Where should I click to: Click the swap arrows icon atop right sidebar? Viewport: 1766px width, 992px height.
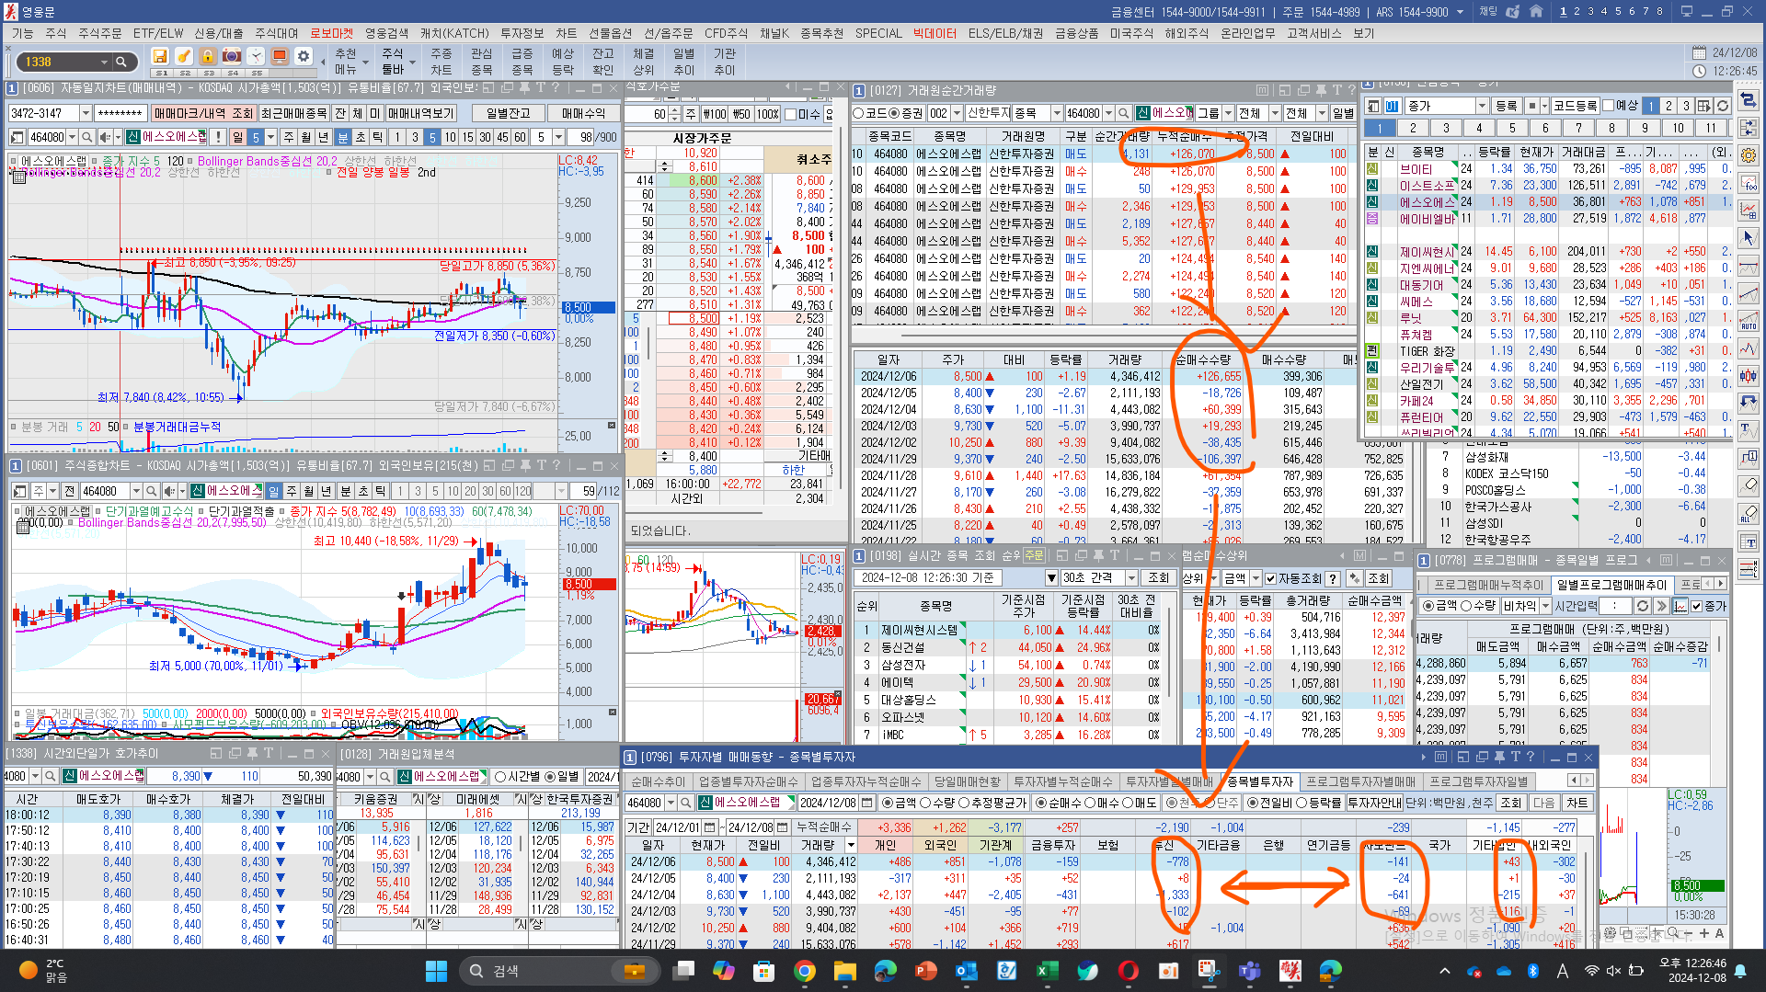tap(1749, 100)
